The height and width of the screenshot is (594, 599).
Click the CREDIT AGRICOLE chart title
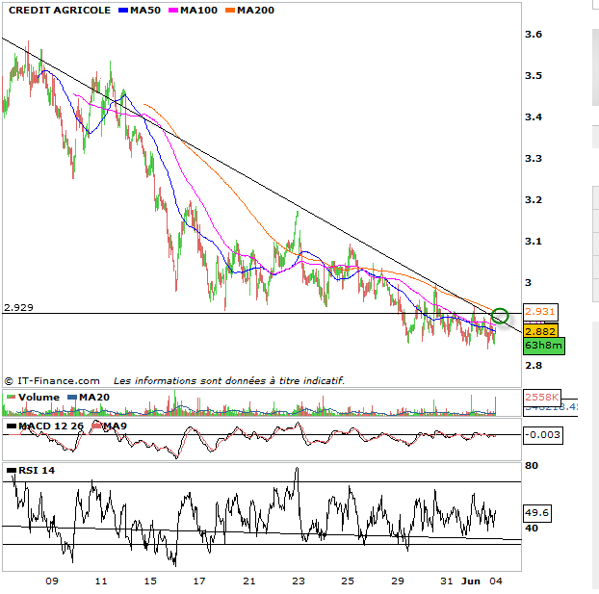tap(59, 11)
